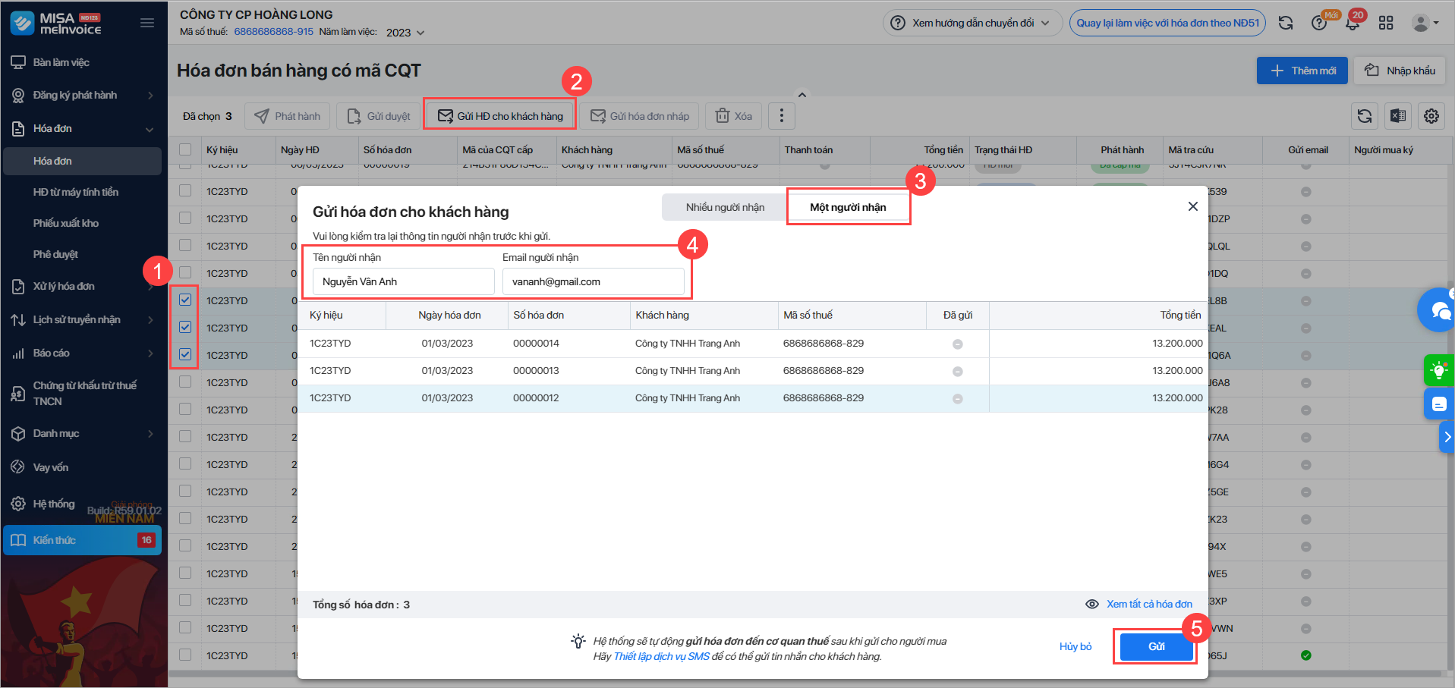Toggle the select-all header checkbox
The height and width of the screenshot is (688, 1455).
185,149
